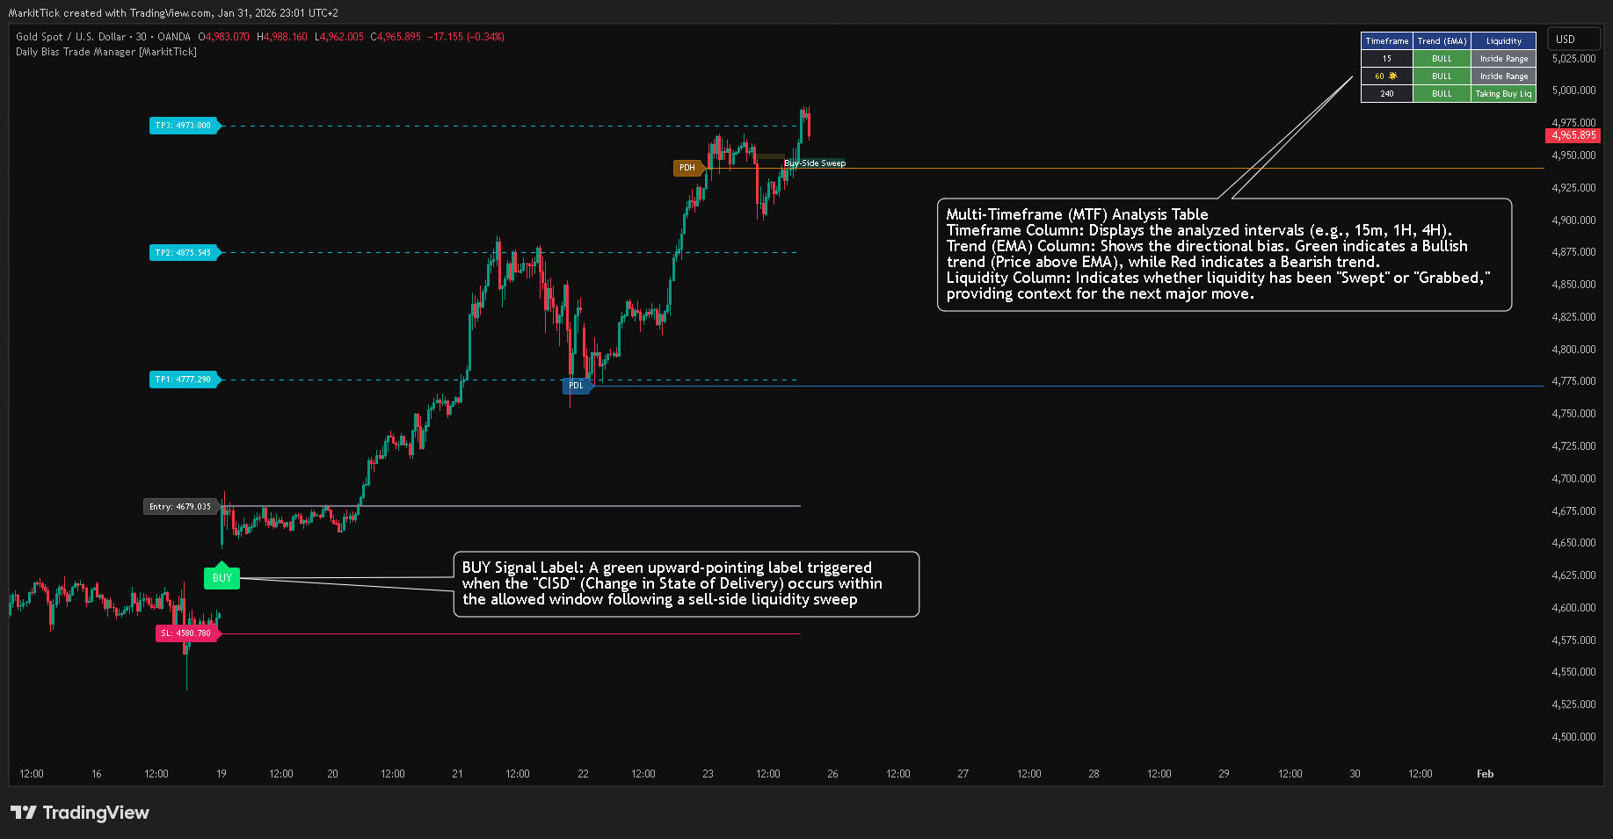Click the Timeframe header cell in table
1613x839 pixels.
[1387, 41]
